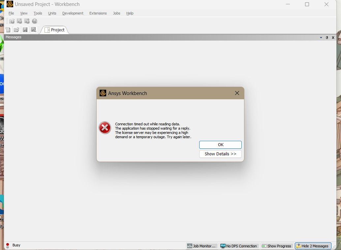Click Show Progress in the status bar
This screenshot has width=341, height=250.
click(x=277, y=246)
